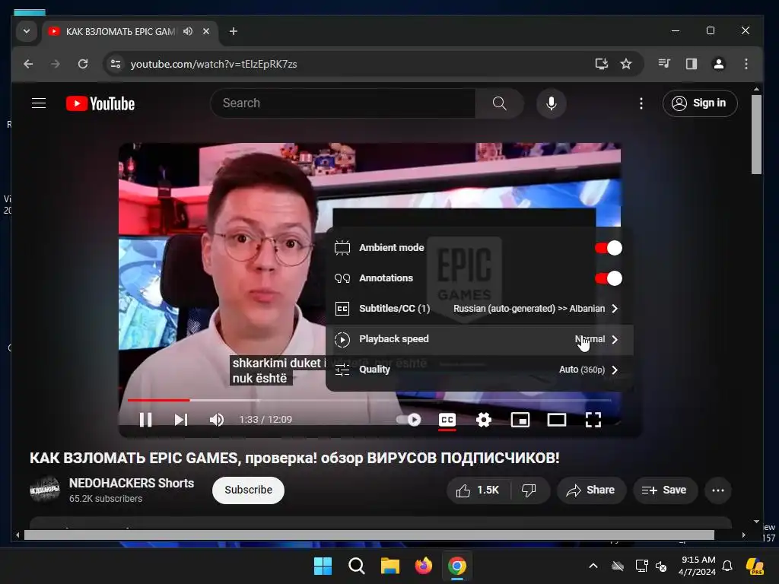Open a new Chrome tab
The height and width of the screenshot is (584, 779).
pyautogui.click(x=233, y=31)
